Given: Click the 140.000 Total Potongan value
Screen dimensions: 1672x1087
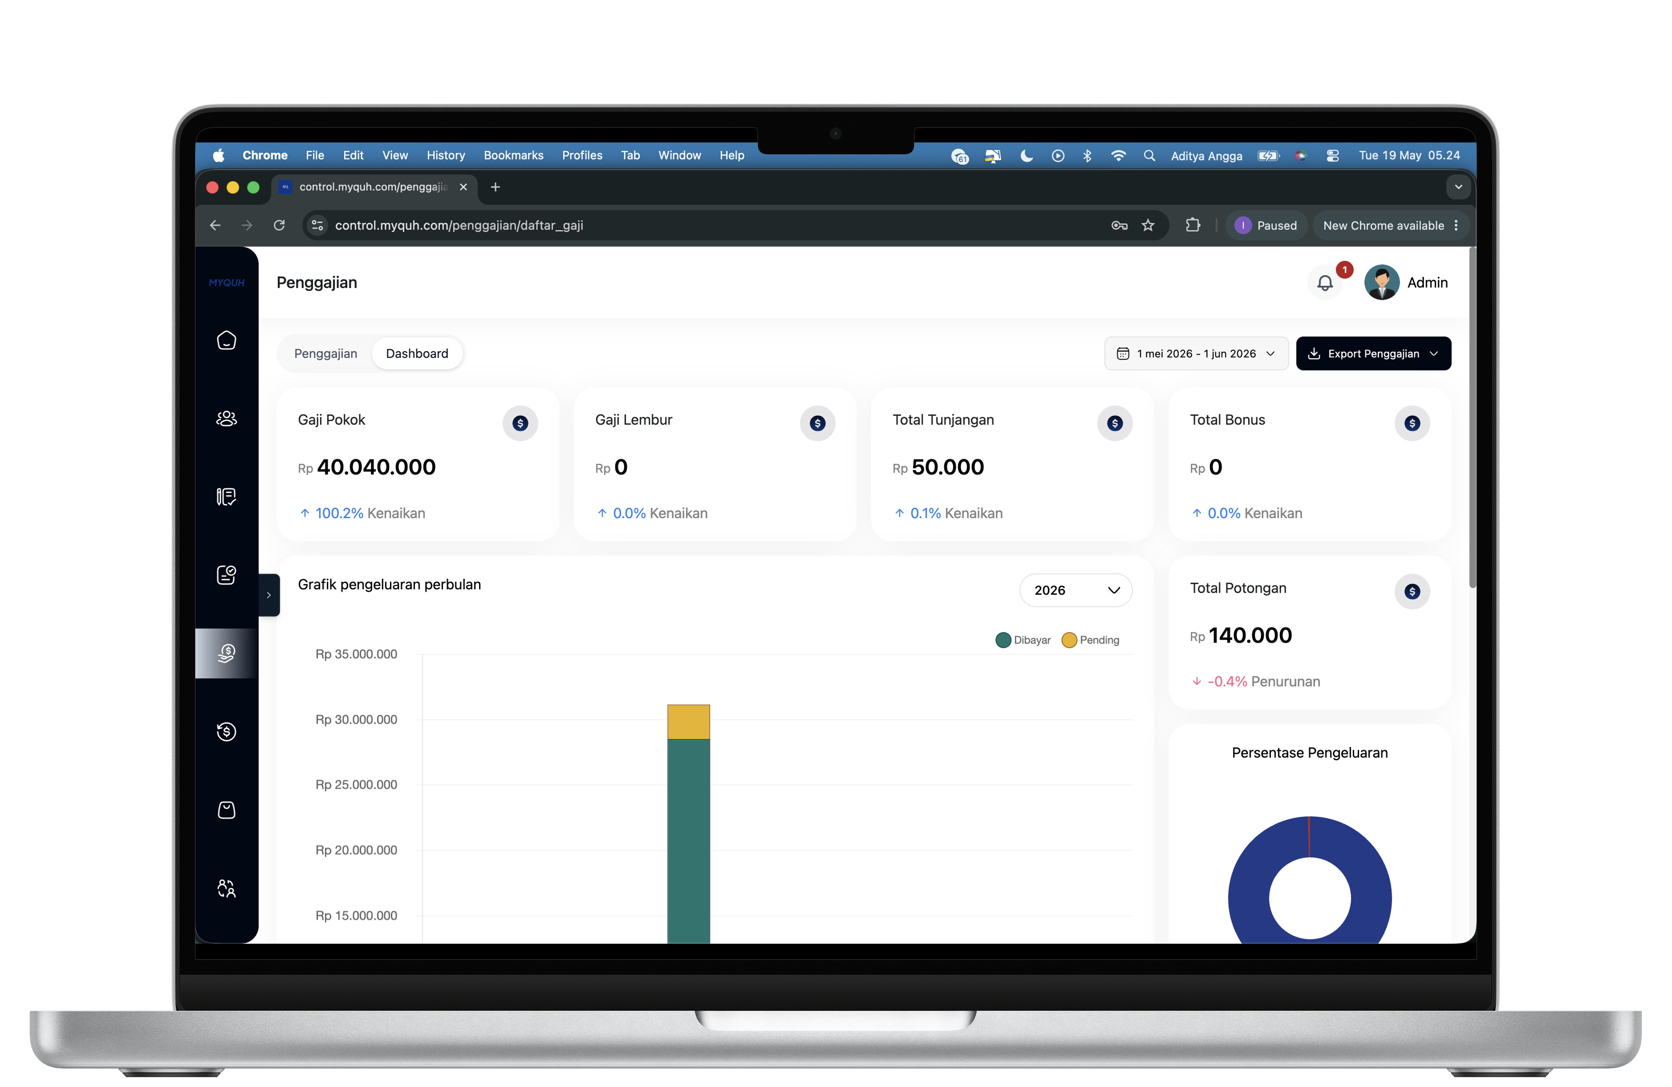Looking at the screenshot, I should point(1250,635).
